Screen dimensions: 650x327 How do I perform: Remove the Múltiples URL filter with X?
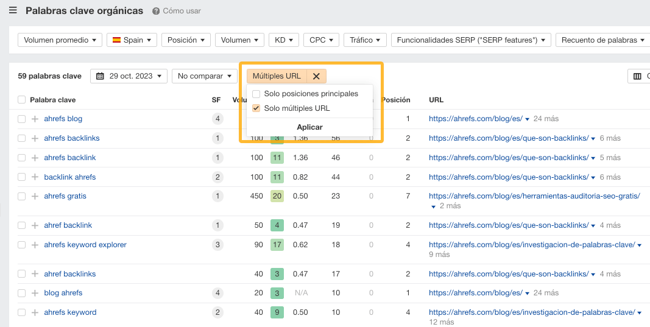coord(316,76)
